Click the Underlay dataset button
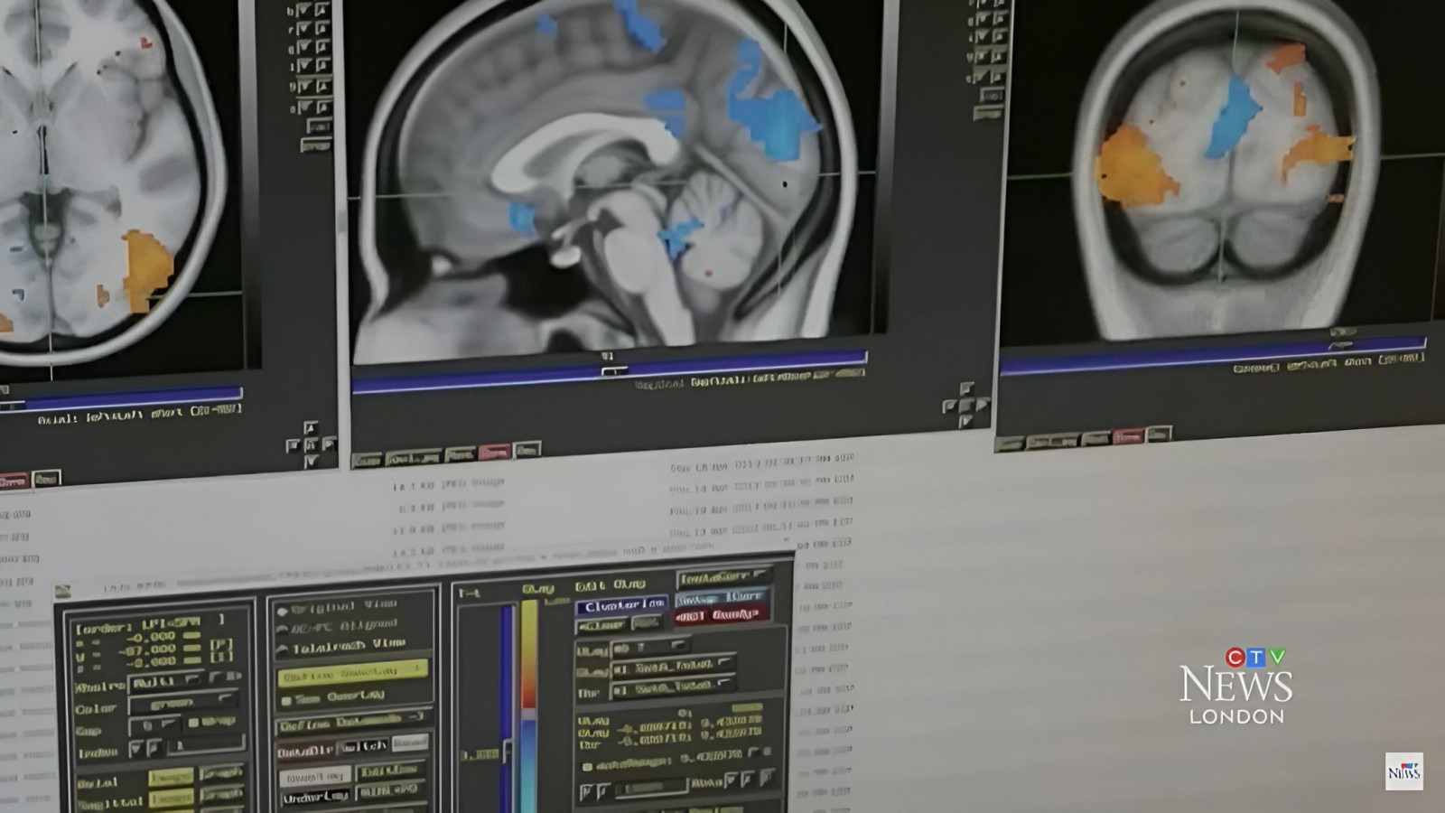The image size is (1445, 813). tap(314, 797)
